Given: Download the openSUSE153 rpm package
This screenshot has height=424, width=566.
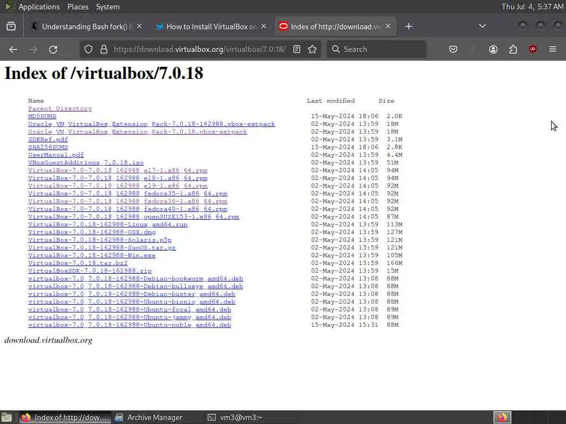Looking at the screenshot, I should coord(134,217).
